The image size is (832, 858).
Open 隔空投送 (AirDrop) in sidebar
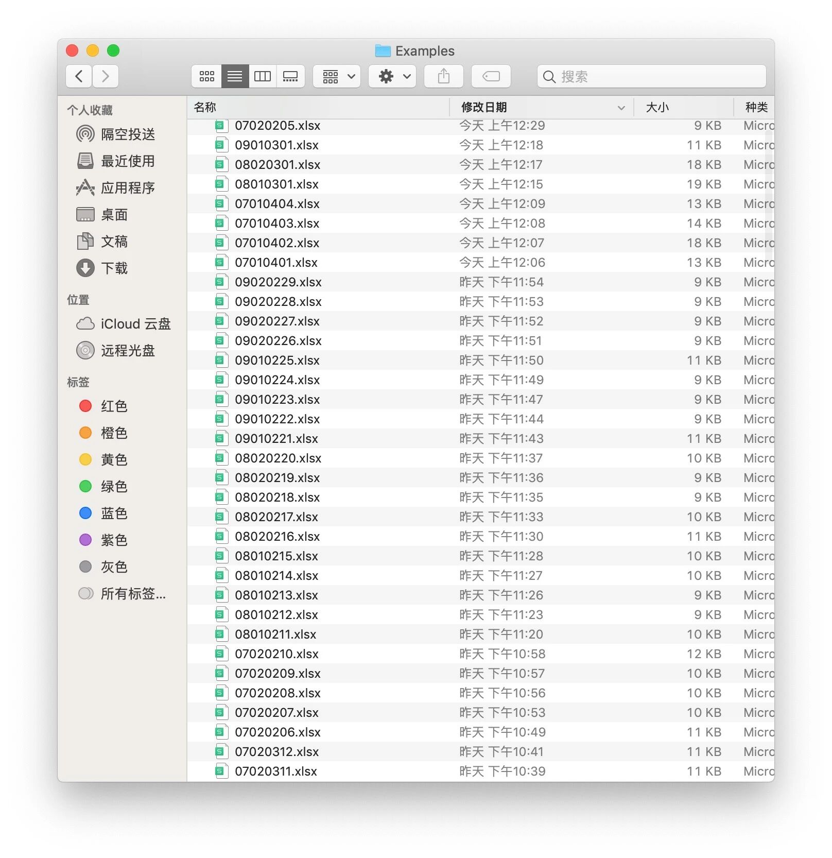pos(115,134)
